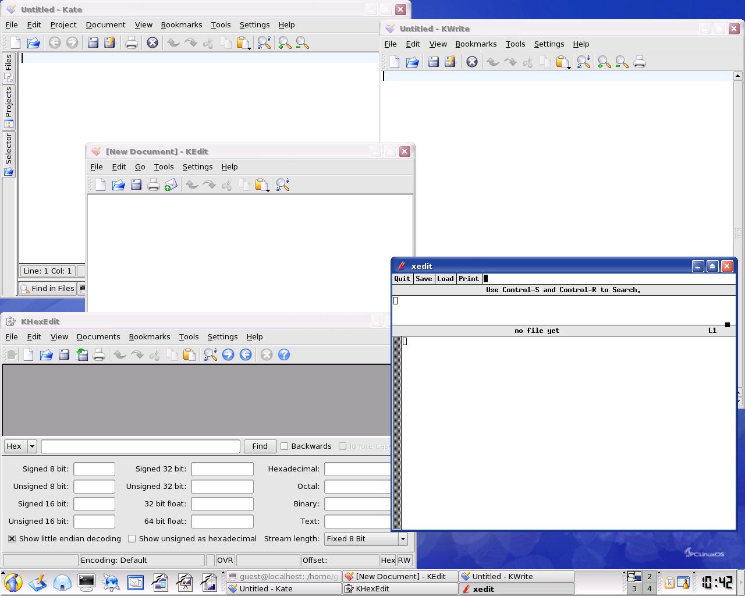This screenshot has height=596, width=745.
Task: Click the Undo arrow in Kate toolbar
Action: (173, 42)
